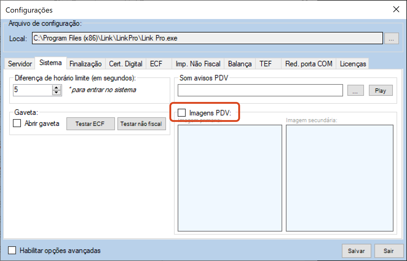
Task: Browse for the PDV alert sound file
Action: [x=356, y=91]
